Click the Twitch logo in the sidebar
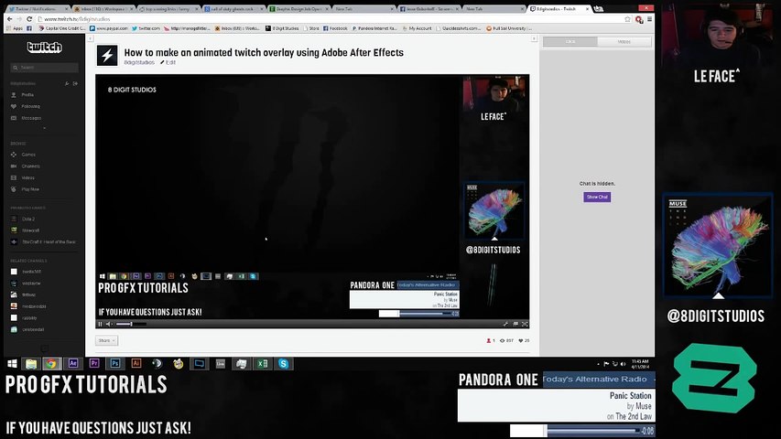 click(44, 48)
